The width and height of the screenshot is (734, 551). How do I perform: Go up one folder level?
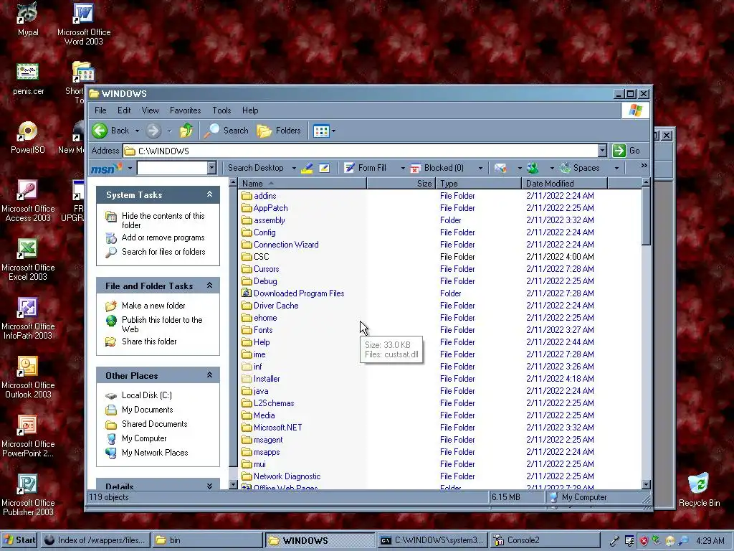point(186,131)
